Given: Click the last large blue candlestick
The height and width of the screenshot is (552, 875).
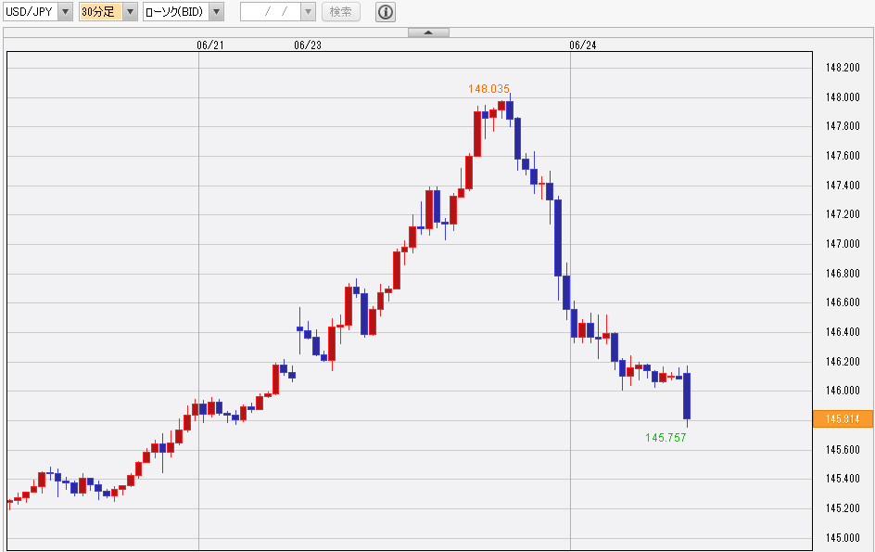Looking at the screenshot, I should pos(687,396).
